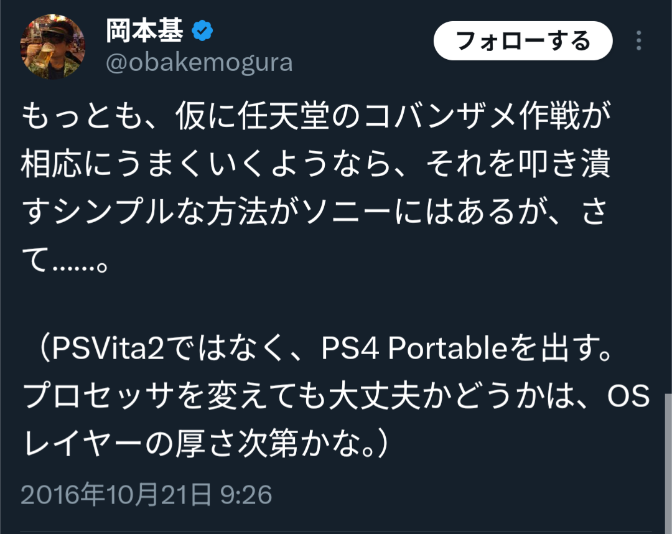
Task: Click the blue verified checkmark badge
Action: (x=202, y=31)
